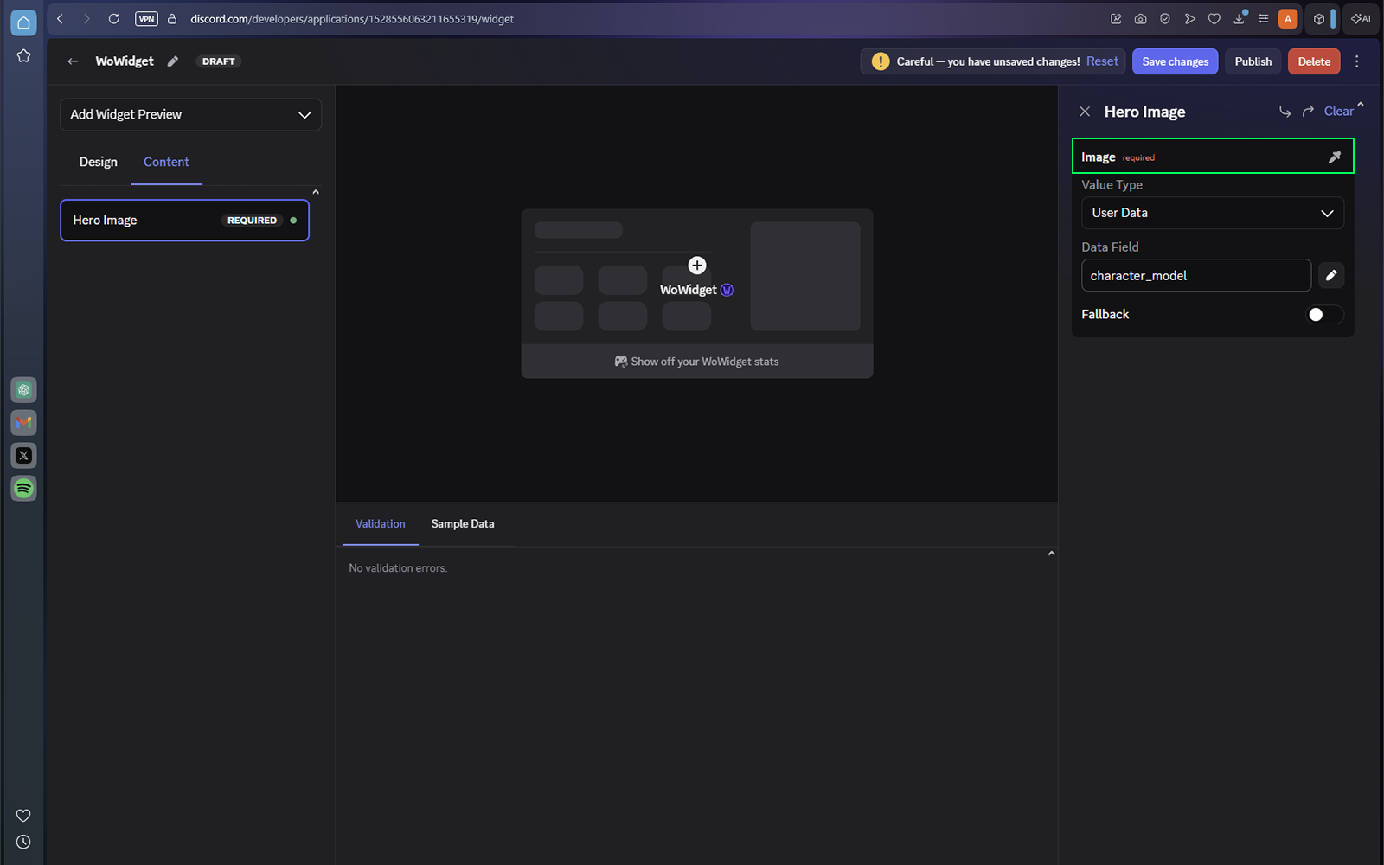This screenshot has width=1384, height=865.
Task: Click back arrow next to WoWidget
Action: click(x=73, y=61)
